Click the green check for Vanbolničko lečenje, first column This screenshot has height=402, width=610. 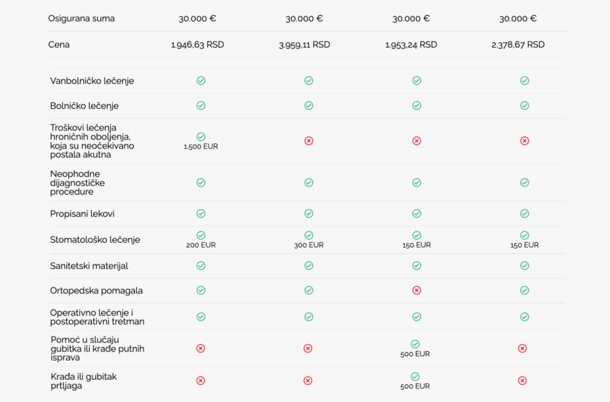click(x=201, y=80)
